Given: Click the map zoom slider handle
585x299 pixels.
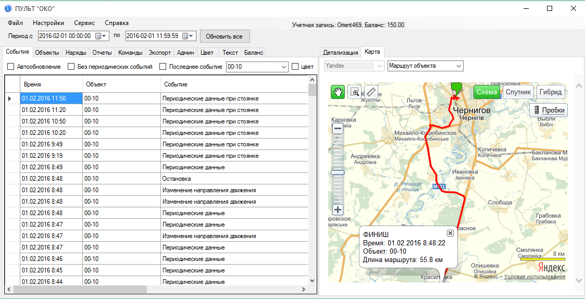Looking at the screenshot, I should tap(338, 173).
